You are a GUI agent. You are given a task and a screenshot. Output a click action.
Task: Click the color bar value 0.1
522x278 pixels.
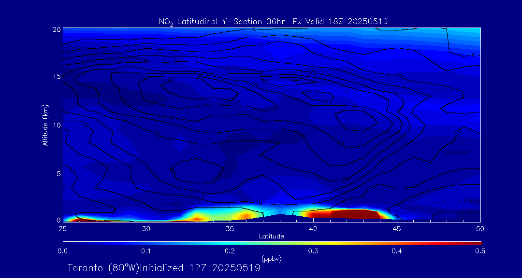pyautogui.click(x=146, y=251)
